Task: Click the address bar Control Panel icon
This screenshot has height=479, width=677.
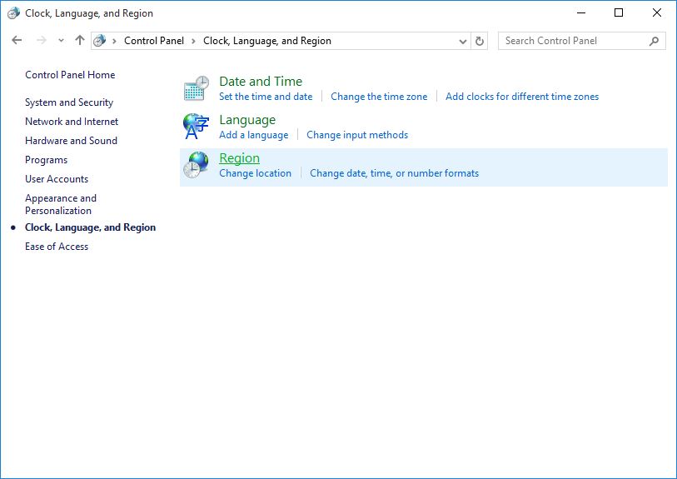Action: [x=100, y=41]
